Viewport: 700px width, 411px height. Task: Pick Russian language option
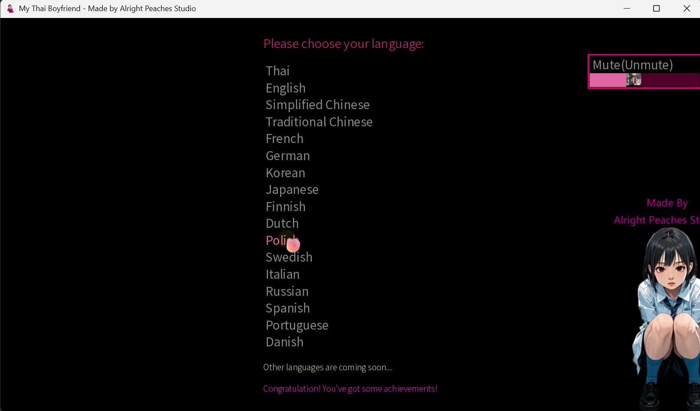pyautogui.click(x=287, y=292)
